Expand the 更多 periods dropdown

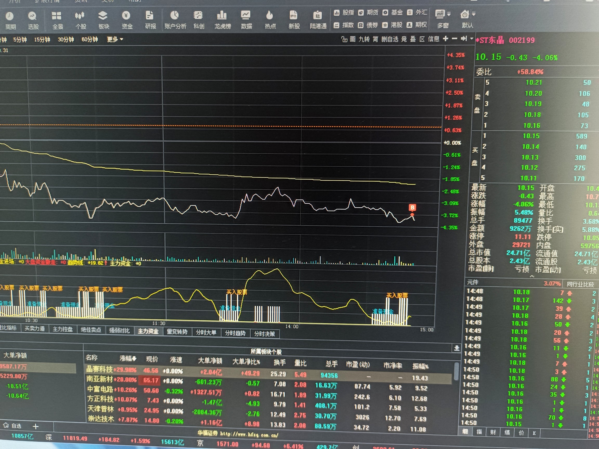pos(115,39)
